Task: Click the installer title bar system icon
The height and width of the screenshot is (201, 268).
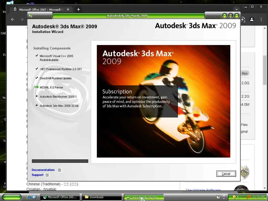Action: (30, 16)
